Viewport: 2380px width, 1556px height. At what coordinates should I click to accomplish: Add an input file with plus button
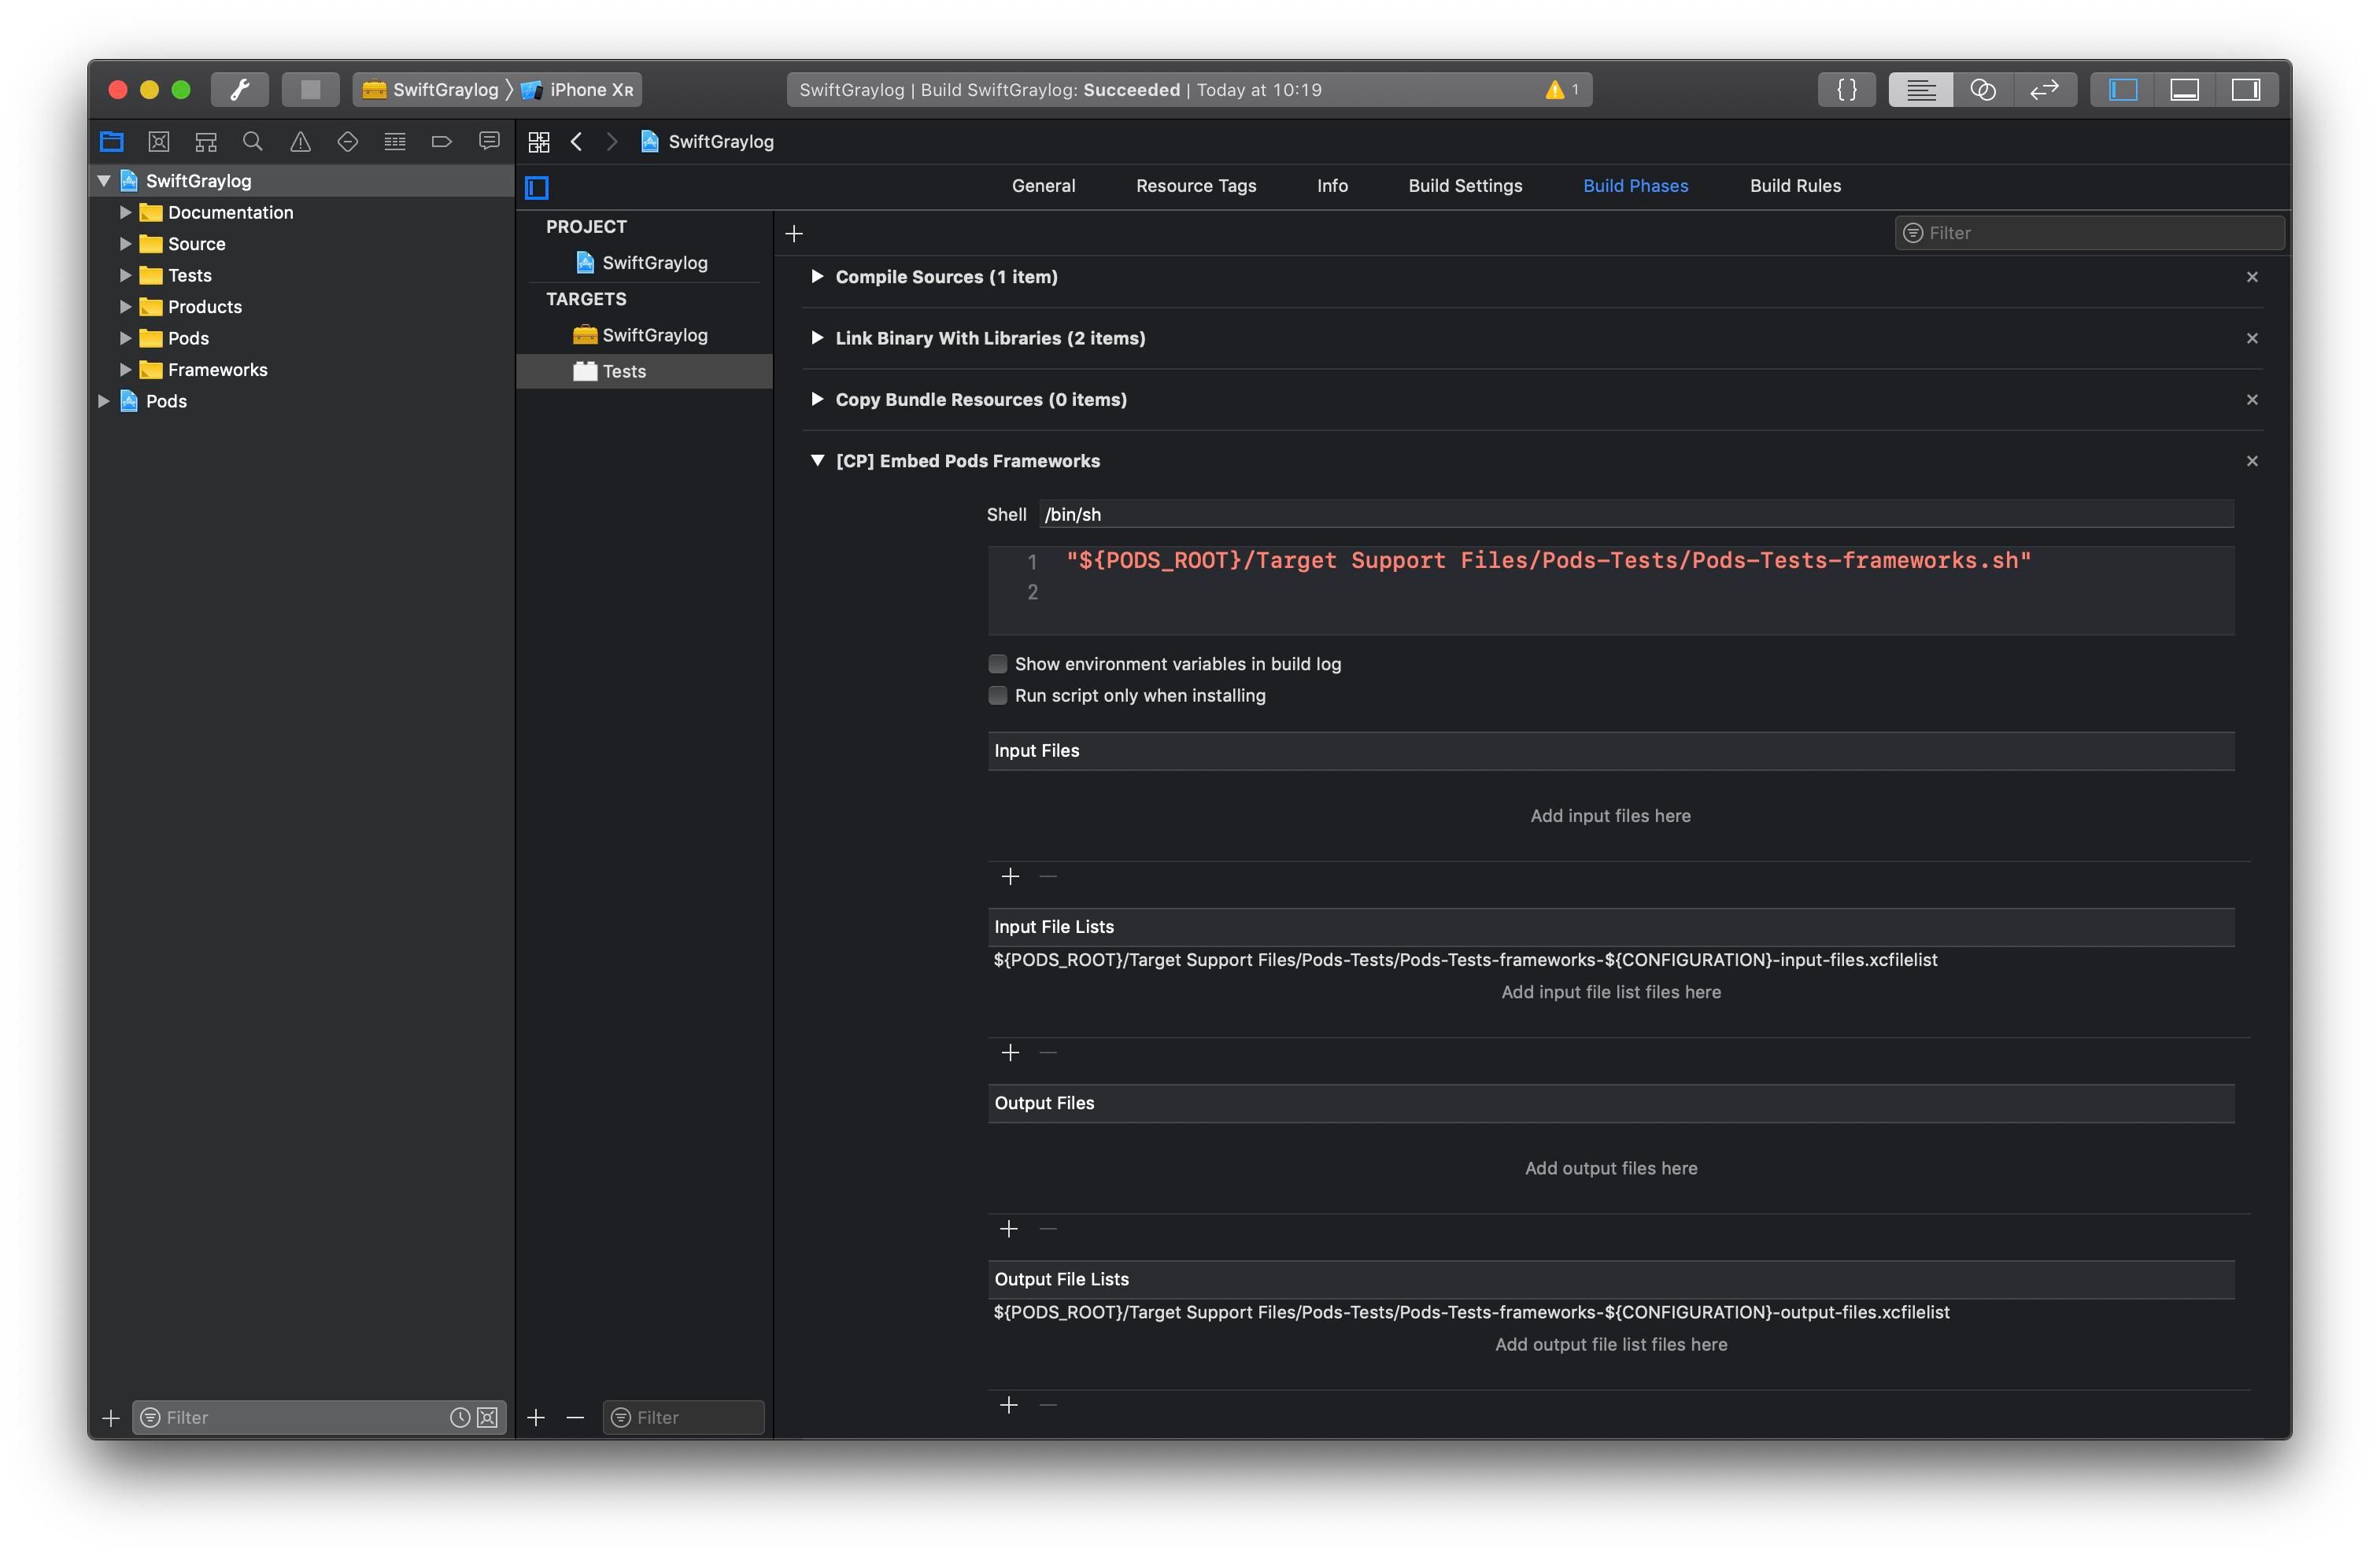[1010, 876]
